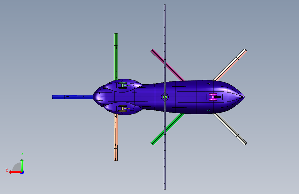This screenshot has height=194, width=299.
Task: Click the green rotor hub on the fuselage
Action: (165, 97)
